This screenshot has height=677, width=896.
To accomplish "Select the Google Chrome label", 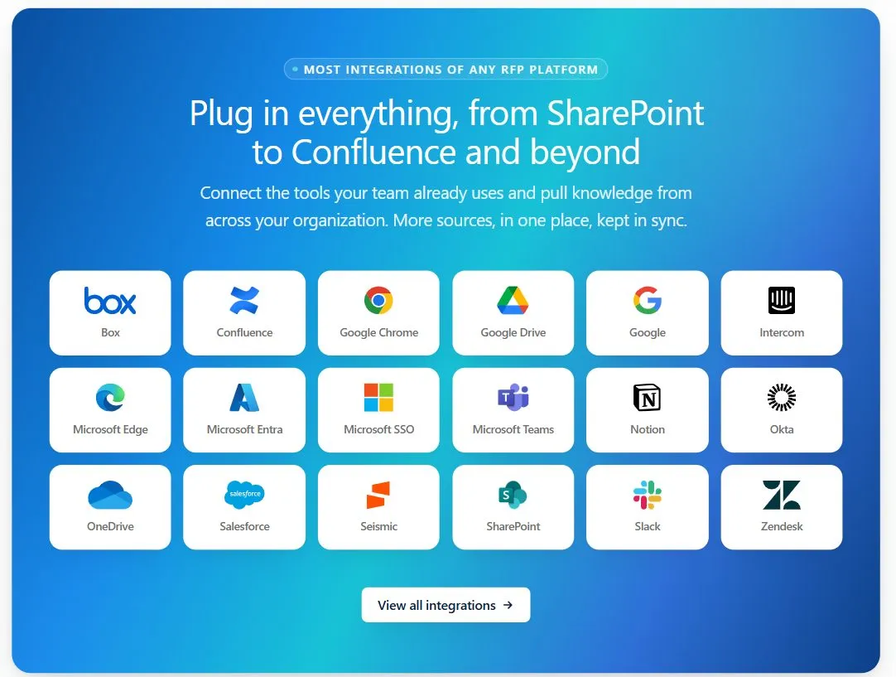I will click(379, 333).
